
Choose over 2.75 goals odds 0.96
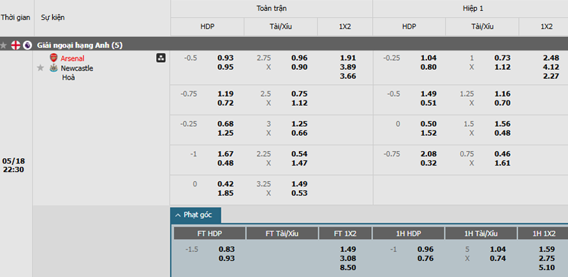(x=299, y=58)
